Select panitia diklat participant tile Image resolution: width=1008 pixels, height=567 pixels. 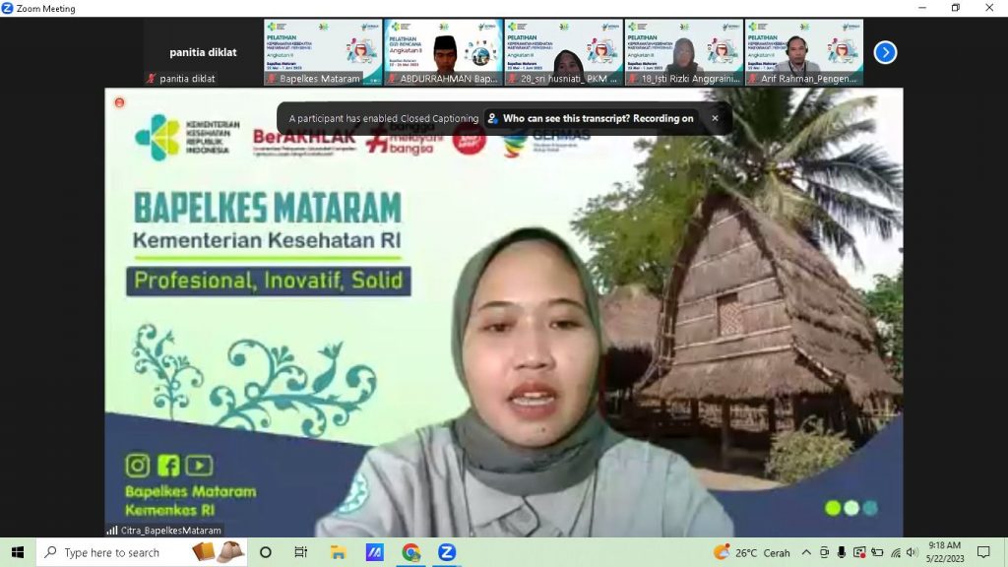[x=203, y=53]
